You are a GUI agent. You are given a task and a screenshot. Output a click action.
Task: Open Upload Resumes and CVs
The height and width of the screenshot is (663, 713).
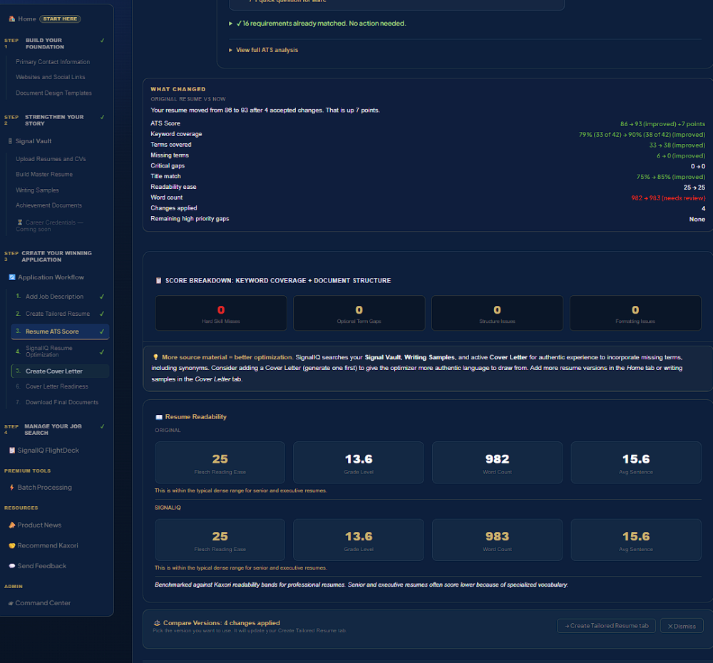click(x=51, y=159)
